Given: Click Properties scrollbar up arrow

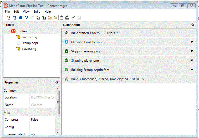Looking at the screenshot, I should tap(58, 88).
